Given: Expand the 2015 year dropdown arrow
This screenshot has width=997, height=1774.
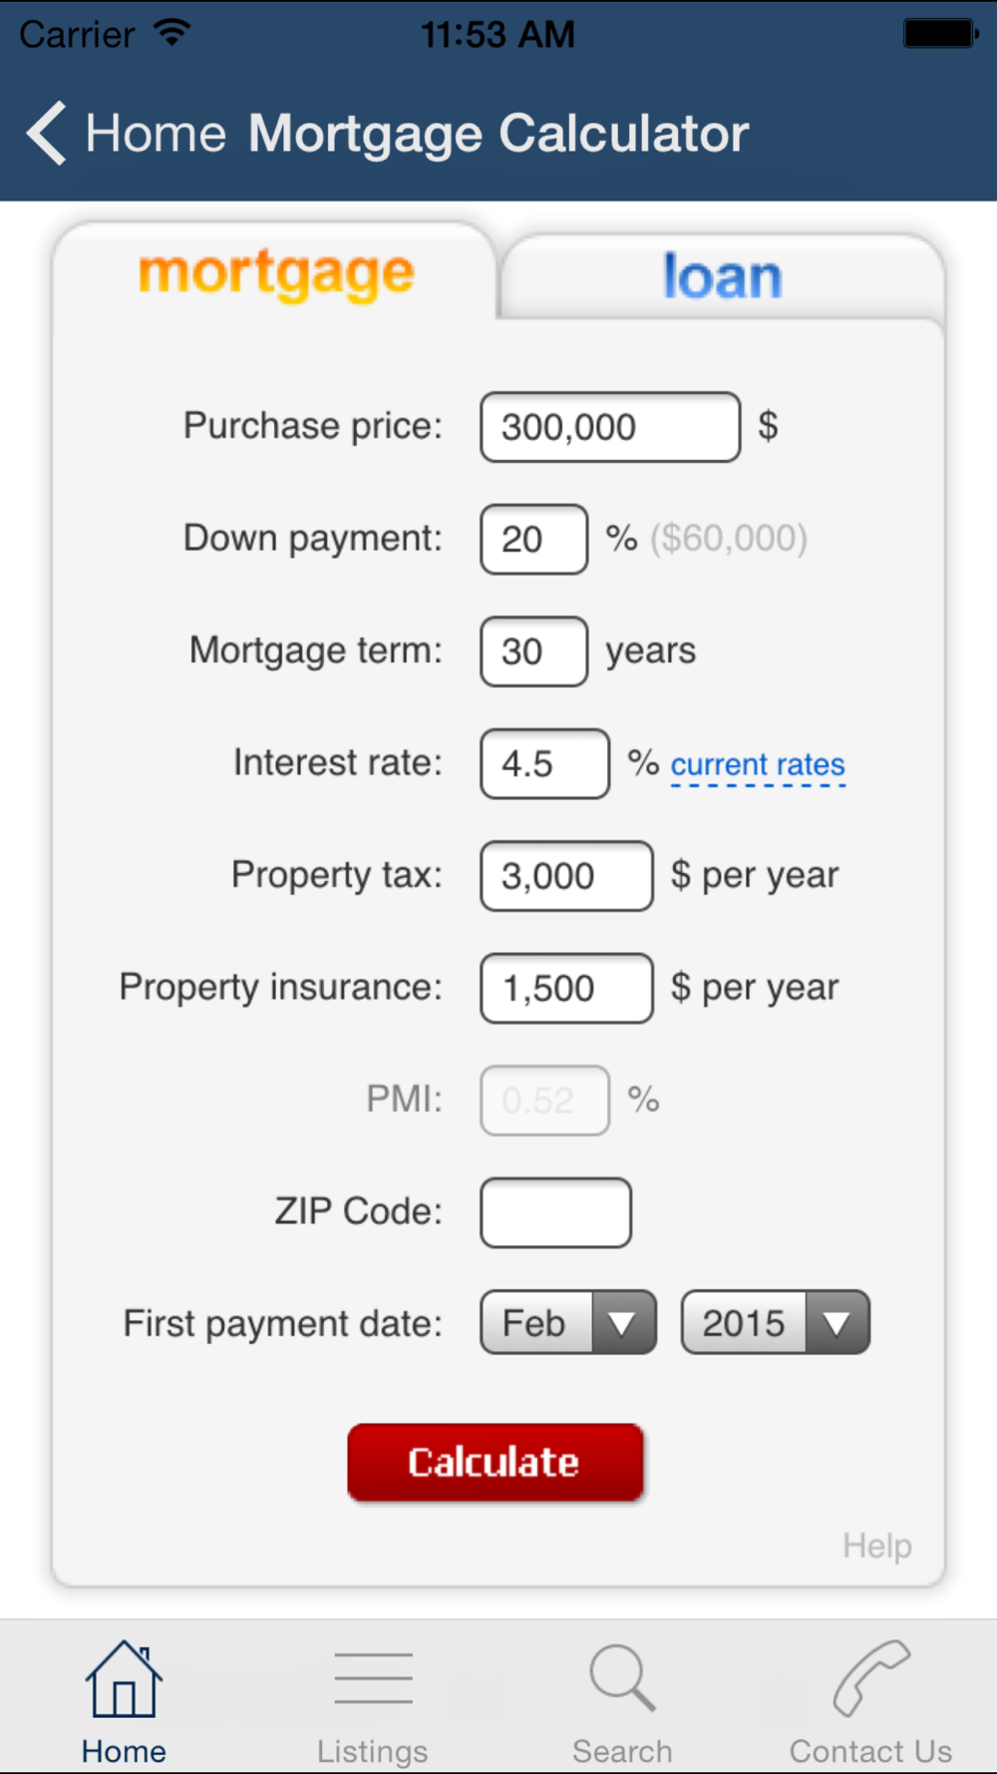Looking at the screenshot, I should 836,1323.
